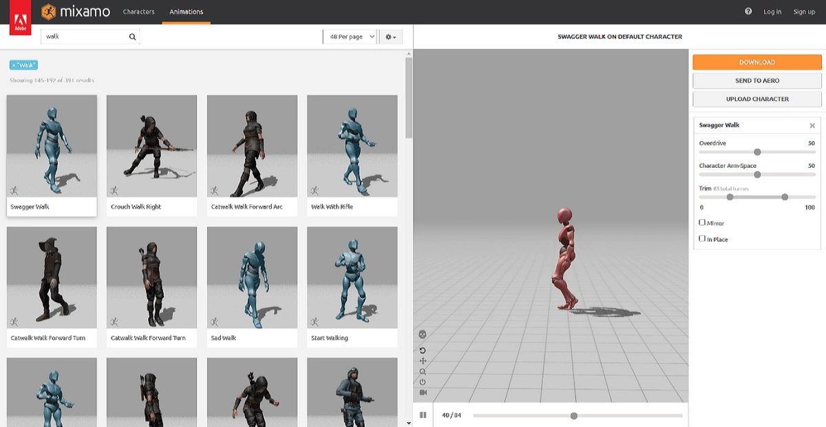Click the "Trim 85 total frames" label
Viewport: 826px width, 427px height.
723,188
